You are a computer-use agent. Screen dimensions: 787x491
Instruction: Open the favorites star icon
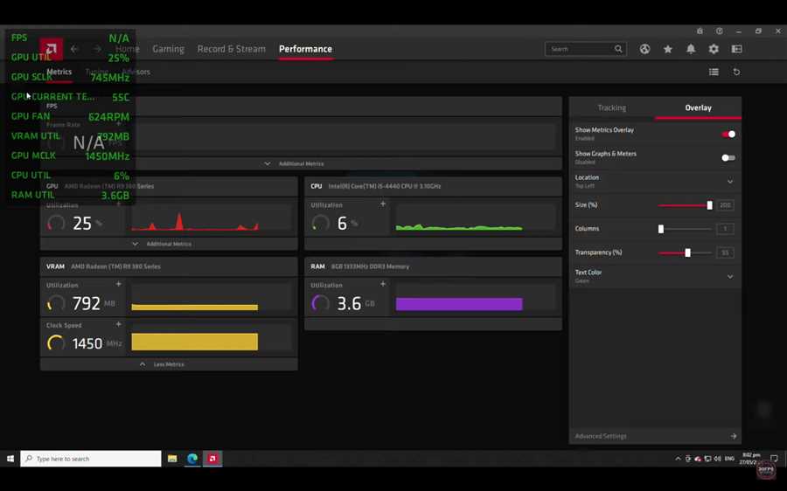click(667, 49)
